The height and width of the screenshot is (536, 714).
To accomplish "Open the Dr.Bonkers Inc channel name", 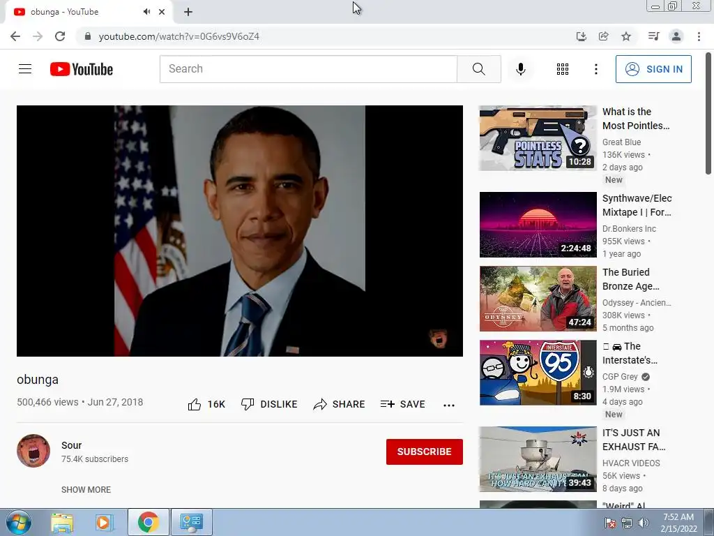I will click(629, 229).
